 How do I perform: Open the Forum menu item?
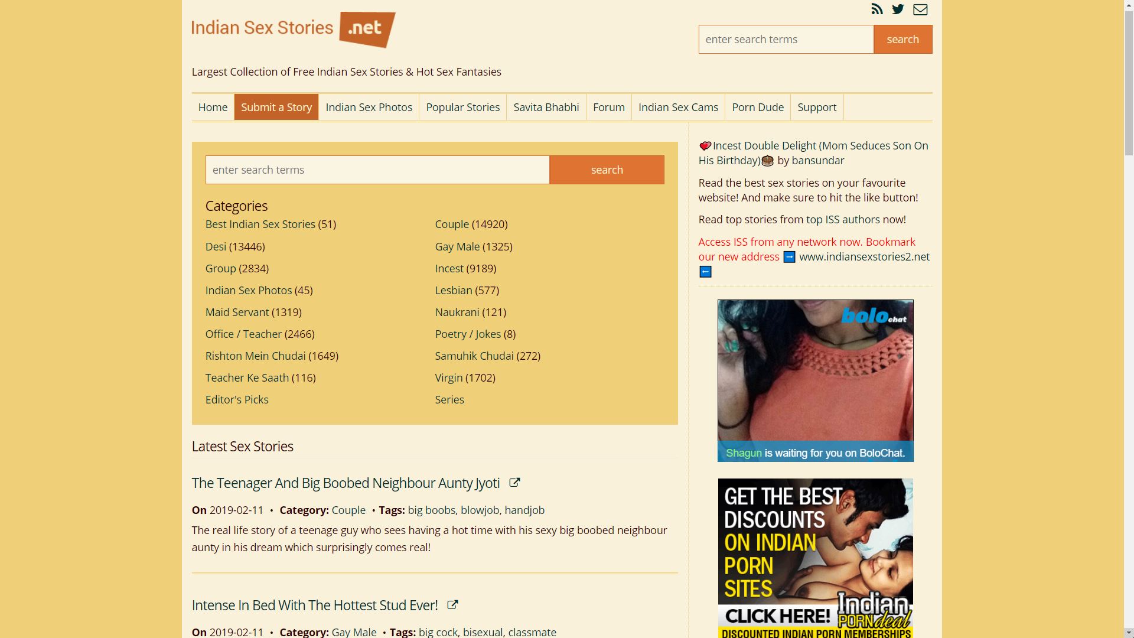click(x=609, y=107)
